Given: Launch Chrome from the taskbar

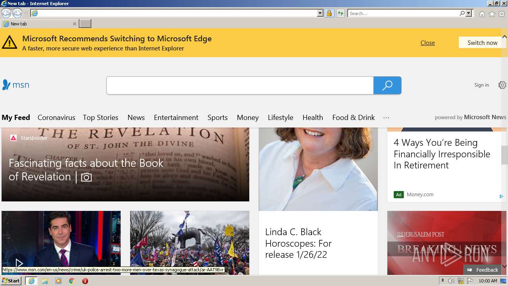Looking at the screenshot, I should click(71, 281).
